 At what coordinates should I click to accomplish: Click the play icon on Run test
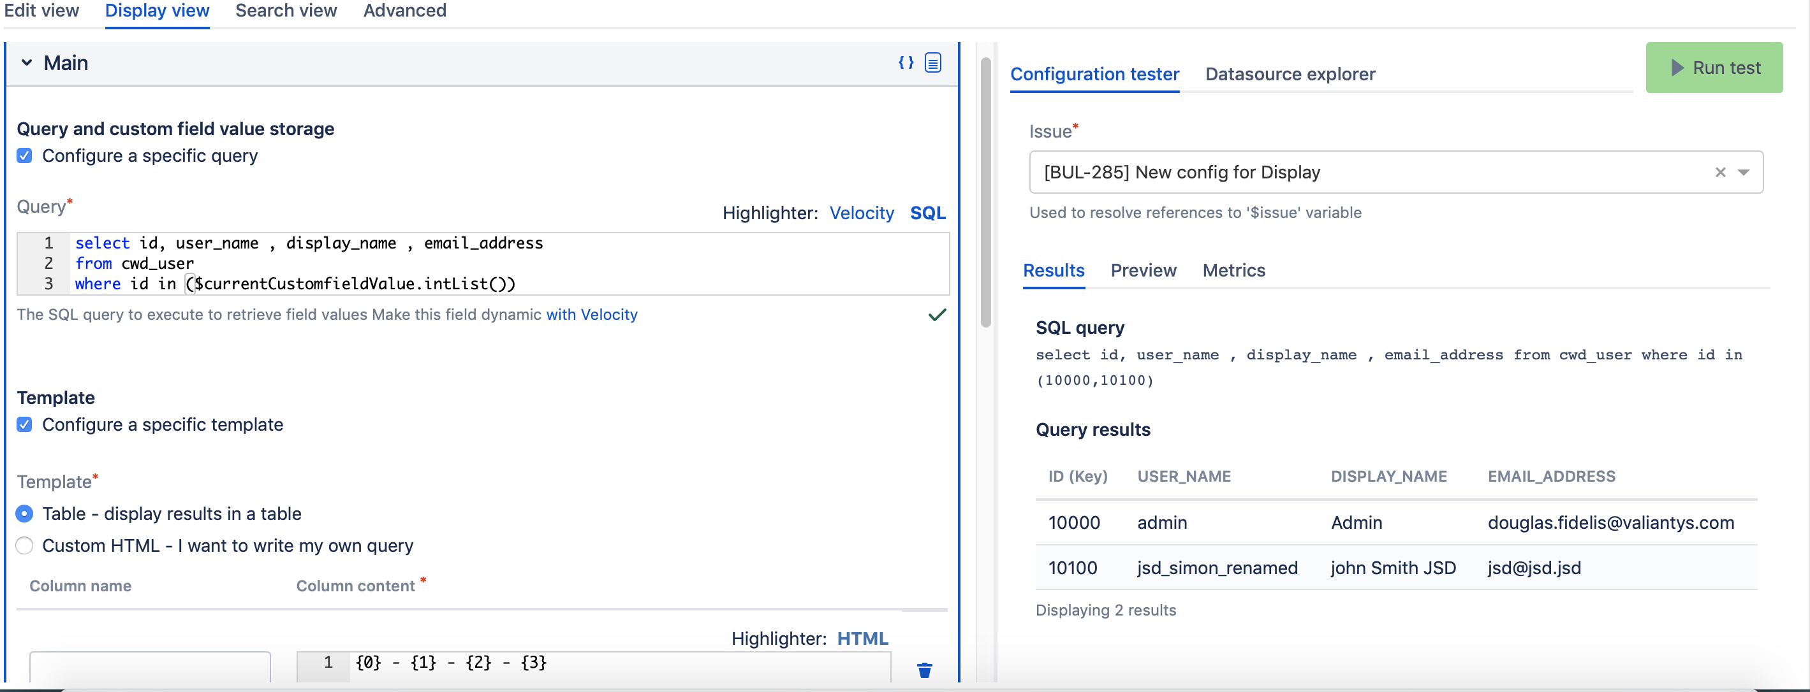[1678, 68]
